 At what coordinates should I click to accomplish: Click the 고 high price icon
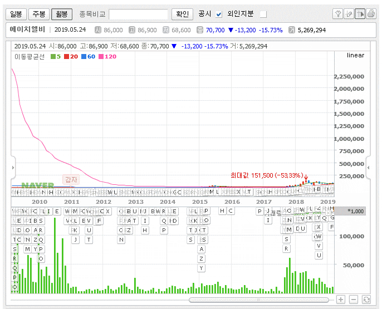[132, 30]
